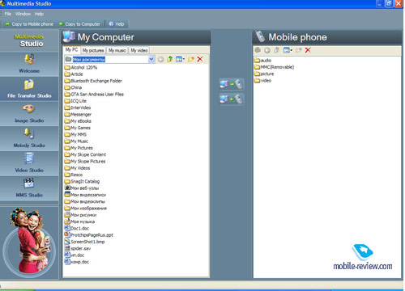Select the GTA San Andreas User Files folder

pos(94,95)
